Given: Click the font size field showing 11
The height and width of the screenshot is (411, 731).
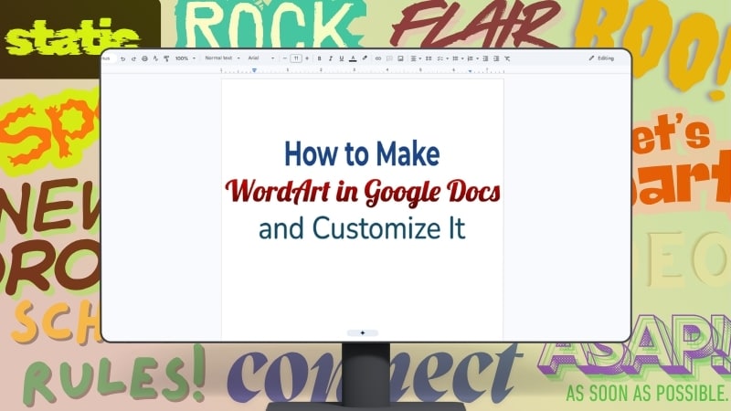Looking at the screenshot, I should click(295, 58).
